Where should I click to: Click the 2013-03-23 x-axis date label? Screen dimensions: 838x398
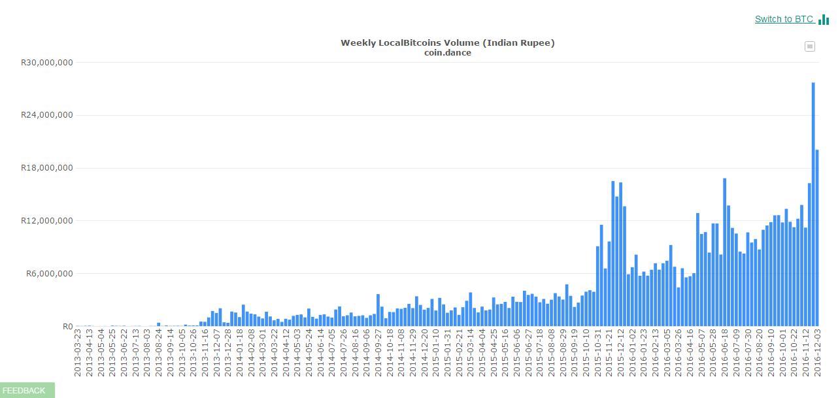[x=78, y=354]
